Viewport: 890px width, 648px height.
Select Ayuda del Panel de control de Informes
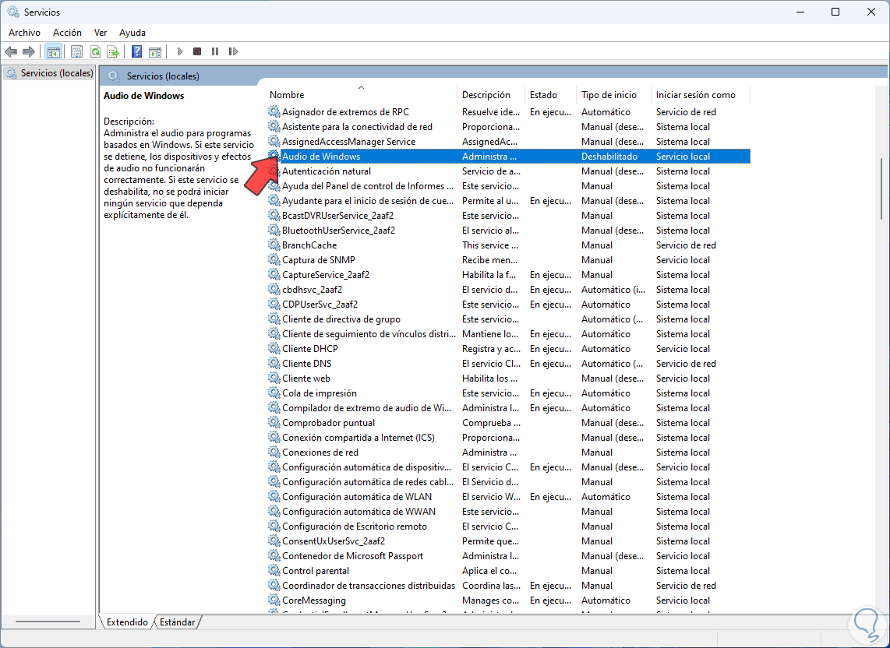click(509, 185)
